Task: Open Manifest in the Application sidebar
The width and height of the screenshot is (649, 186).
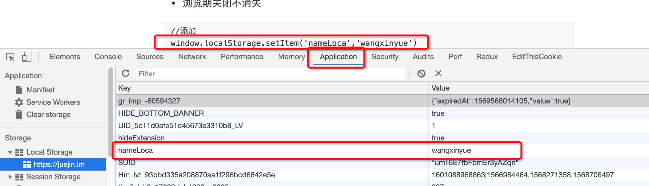Action: tap(40, 90)
